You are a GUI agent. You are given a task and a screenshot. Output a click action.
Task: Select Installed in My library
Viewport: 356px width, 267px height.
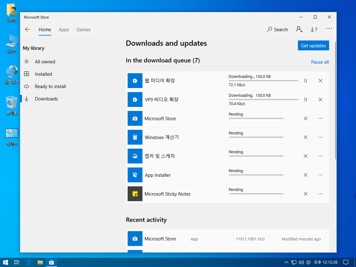pos(43,74)
